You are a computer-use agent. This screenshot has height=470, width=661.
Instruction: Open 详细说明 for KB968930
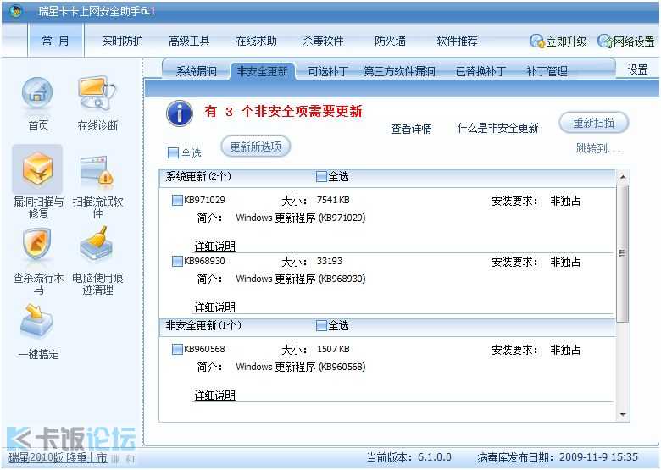[214, 307]
